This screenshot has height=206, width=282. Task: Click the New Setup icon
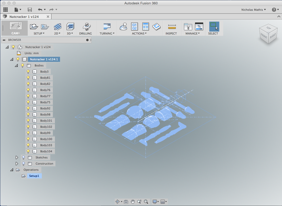pos(34,27)
